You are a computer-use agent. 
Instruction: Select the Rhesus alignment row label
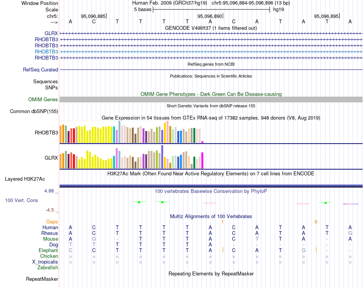[50, 233]
